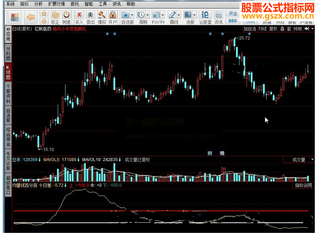The width and height of the screenshot is (319, 235).
Task: Expand the F10/F9 dropdown arrow
Action: click(x=163, y=15)
